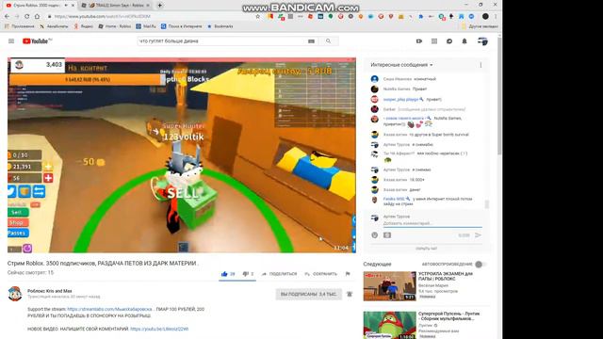Click the YouTube logo
Image resolution: width=603 pixels, height=339 pixels.
[37, 41]
